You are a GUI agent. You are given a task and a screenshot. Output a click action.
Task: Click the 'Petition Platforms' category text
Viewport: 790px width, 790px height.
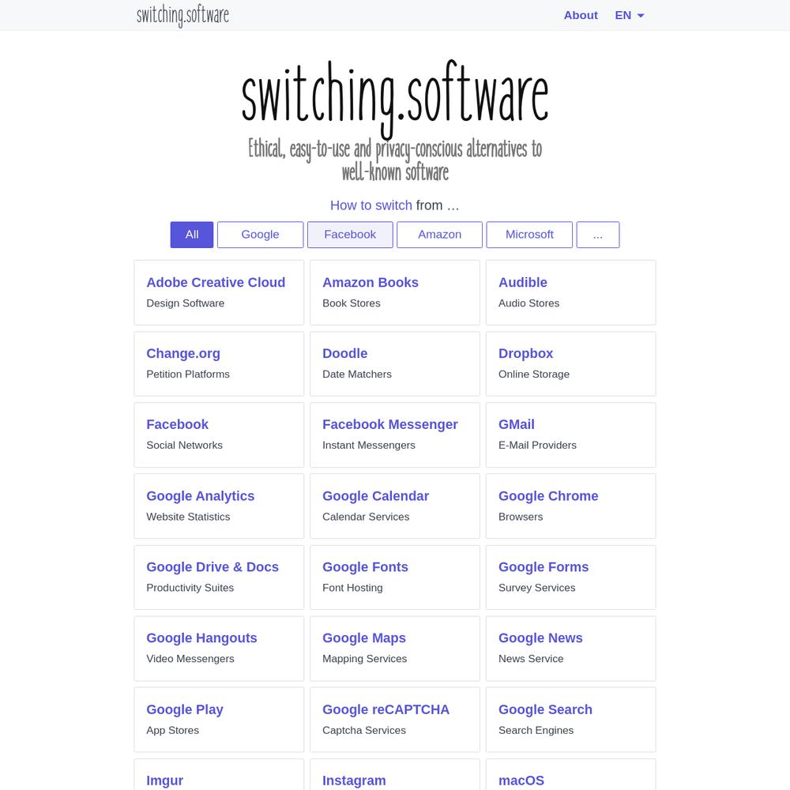[188, 374]
